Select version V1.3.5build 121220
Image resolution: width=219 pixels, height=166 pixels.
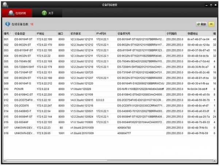pos(82,84)
